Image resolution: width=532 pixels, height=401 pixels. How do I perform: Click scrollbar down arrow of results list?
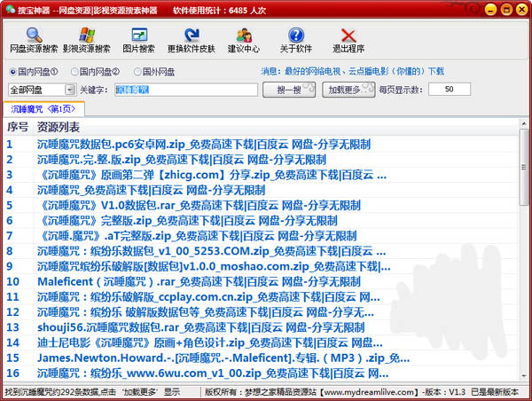[524, 376]
